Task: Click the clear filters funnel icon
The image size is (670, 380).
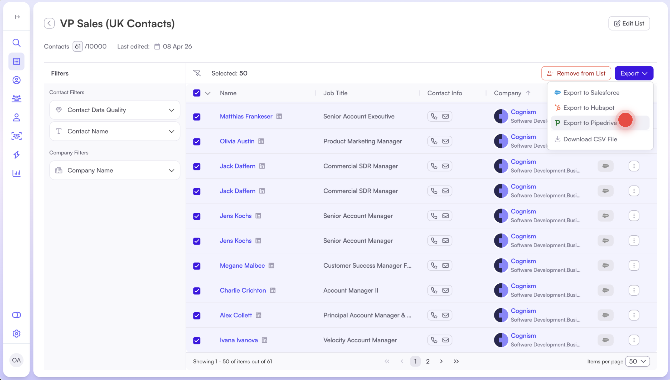Action: (x=197, y=73)
